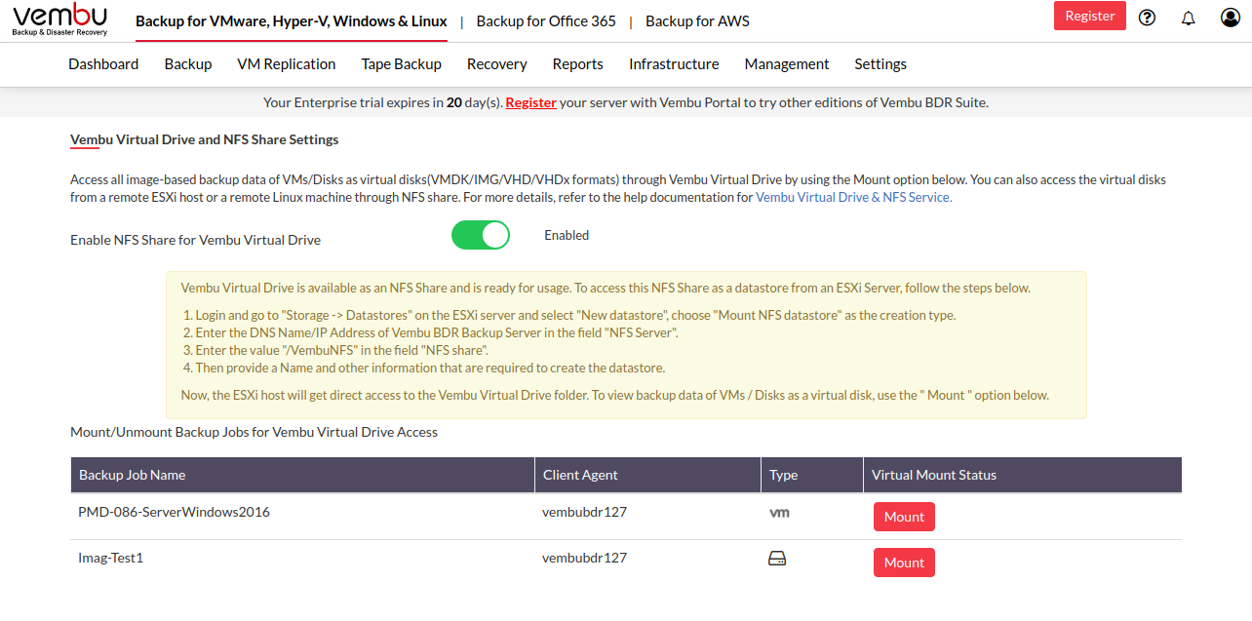Viewport: 1252px width, 621px height.
Task: Click the Enabled status label
Action: click(x=567, y=236)
